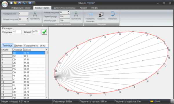Click the Отразить mirror icon

click(101, 14)
